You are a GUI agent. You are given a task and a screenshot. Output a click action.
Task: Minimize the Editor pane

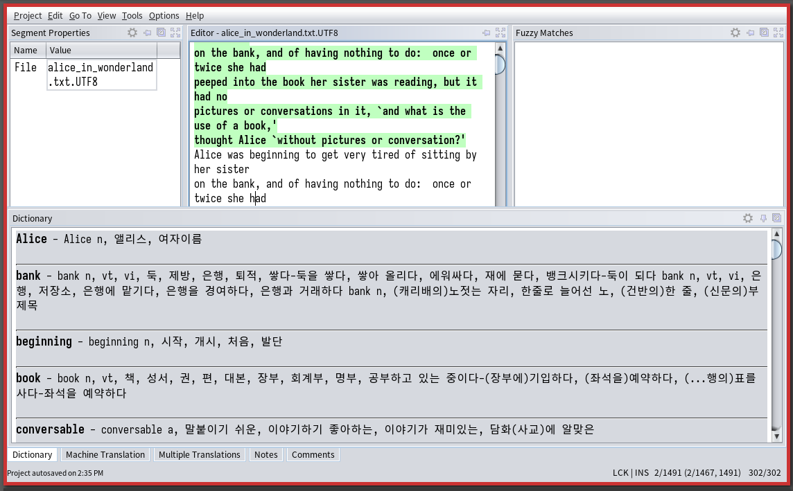[487, 33]
